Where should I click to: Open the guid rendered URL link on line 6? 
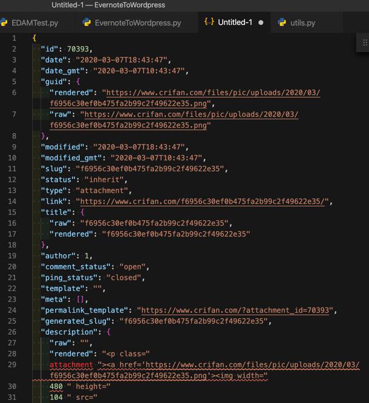(185, 98)
